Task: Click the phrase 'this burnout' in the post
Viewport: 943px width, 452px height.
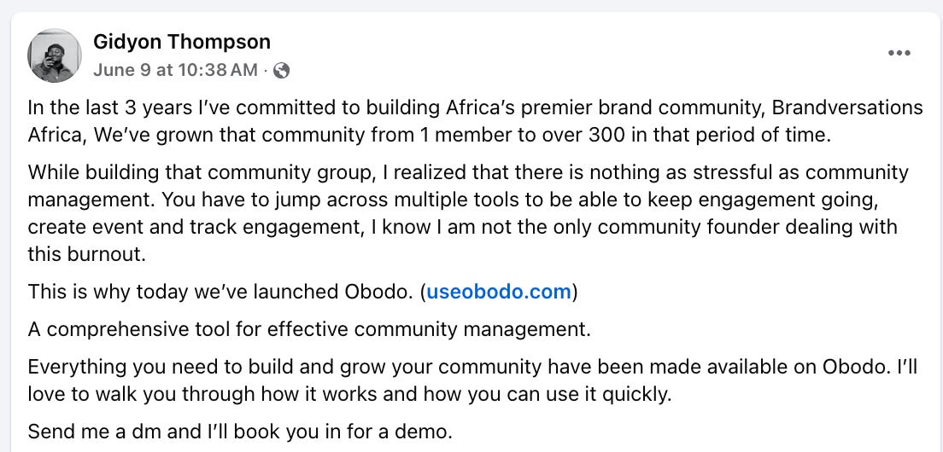Action: click(x=86, y=254)
